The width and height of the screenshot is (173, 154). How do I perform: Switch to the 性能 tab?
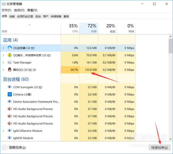point(12,17)
